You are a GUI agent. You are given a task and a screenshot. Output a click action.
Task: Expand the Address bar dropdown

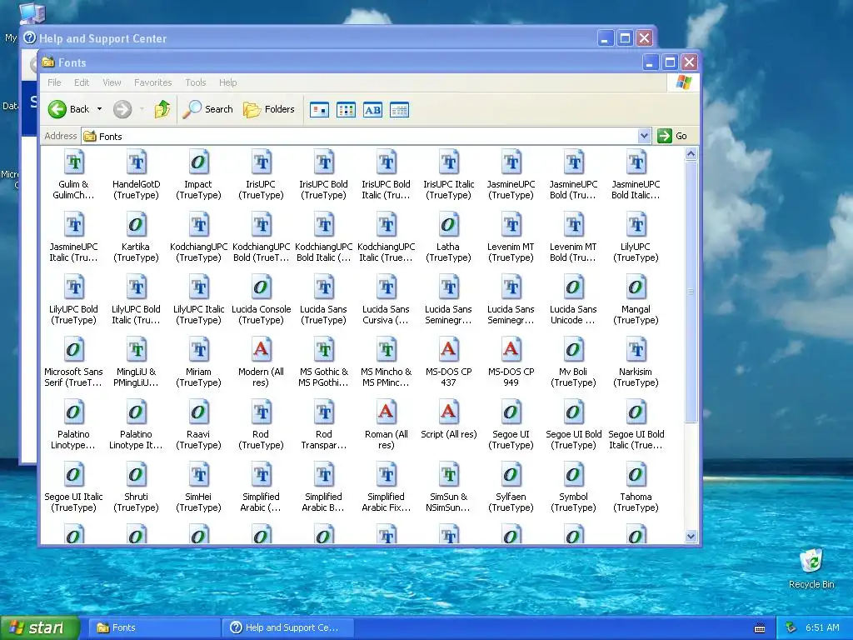coord(644,136)
